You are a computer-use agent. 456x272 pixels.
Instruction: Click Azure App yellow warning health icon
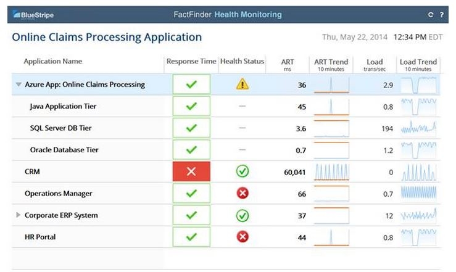pos(243,84)
